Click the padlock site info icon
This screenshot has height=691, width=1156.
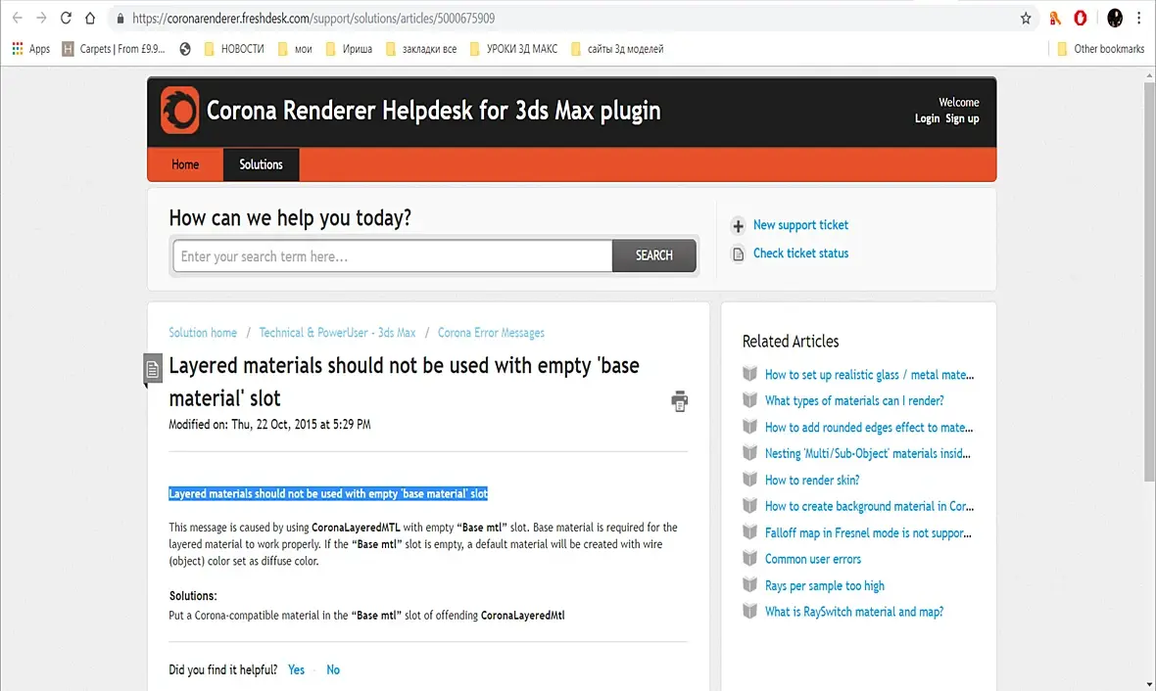(120, 19)
